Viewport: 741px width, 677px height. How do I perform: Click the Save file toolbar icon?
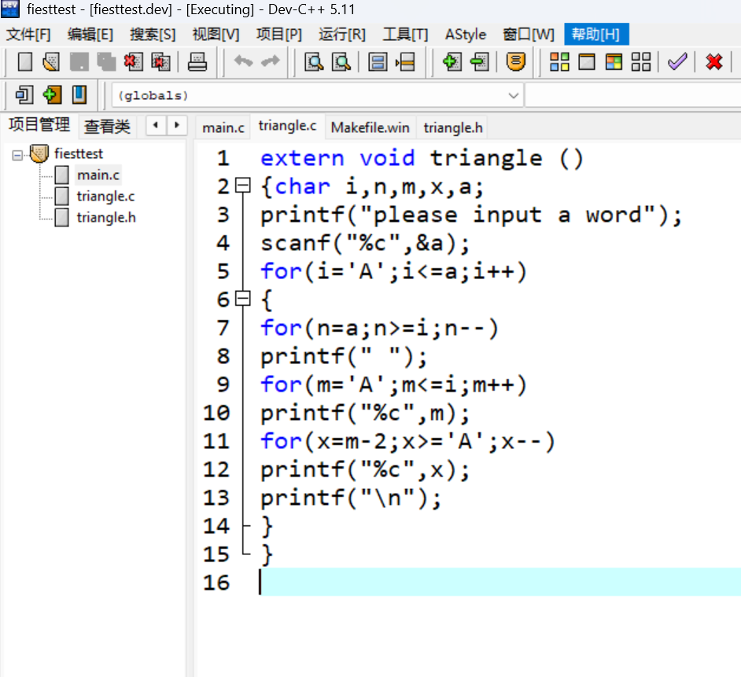pos(79,62)
